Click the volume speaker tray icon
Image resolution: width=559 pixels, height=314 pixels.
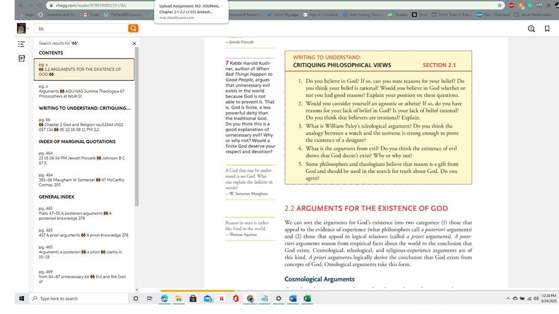(x=536, y=298)
